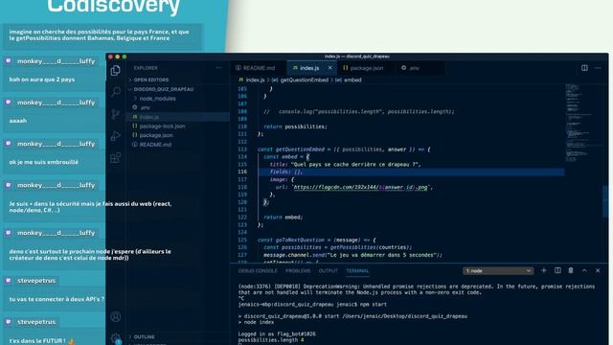
Task: Click the 'EXPLORER' sidebar title
Action: 146,68
